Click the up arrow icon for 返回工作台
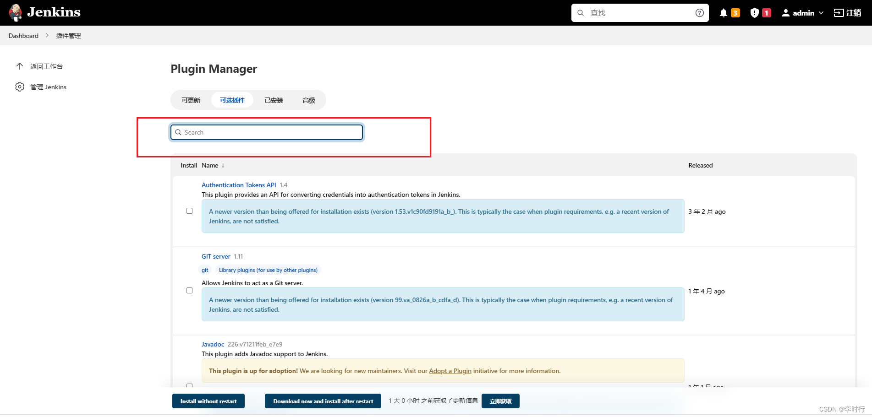Image resolution: width=872 pixels, height=417 pixels. (x=20, y=66)
